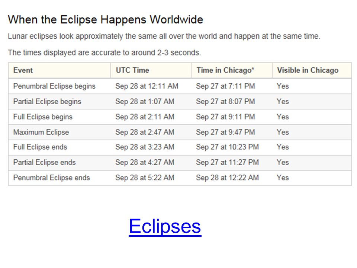The image size is (357, 268).
Task: Click the Sep 28 at 5:22 AM cell
Action: click(x=145, y=178)
